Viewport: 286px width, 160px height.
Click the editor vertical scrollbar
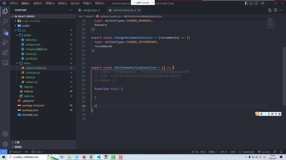pos(284,76)
